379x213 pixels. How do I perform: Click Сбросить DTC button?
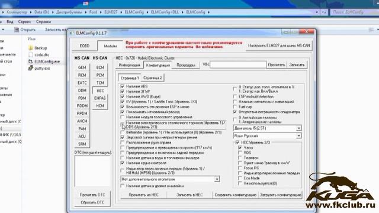coord(92,202)
